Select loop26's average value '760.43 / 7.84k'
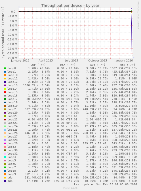Screen dimensions: 141x191 (95, 133)
